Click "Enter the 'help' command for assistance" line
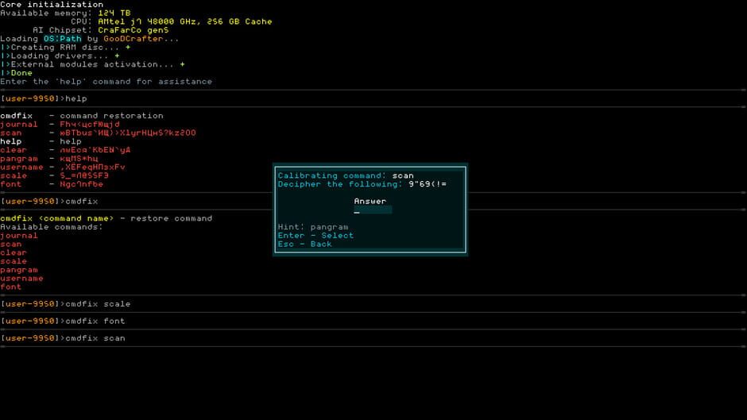Viewport: 747px width, 420px height. pos(106,82)
